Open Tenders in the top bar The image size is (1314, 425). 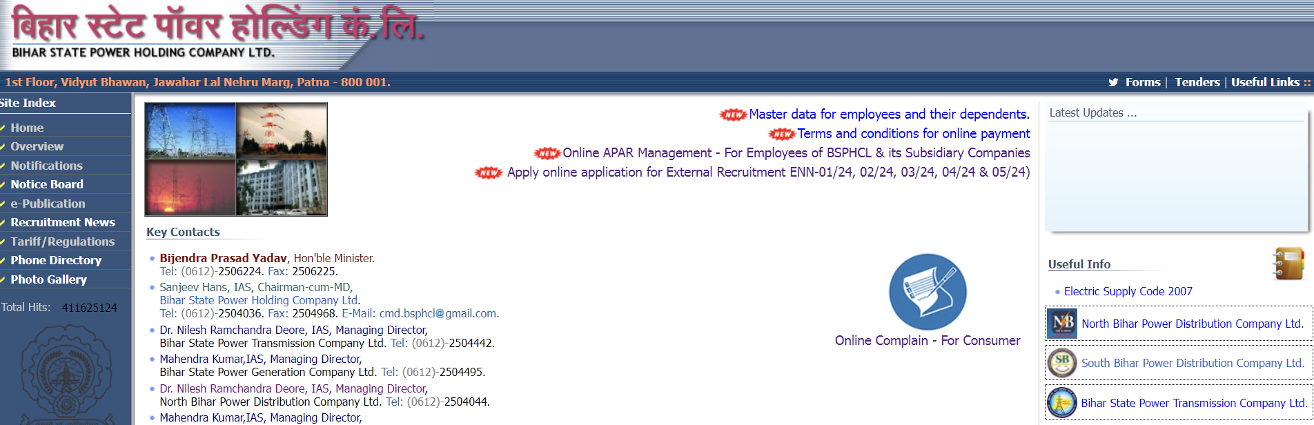[1197, 82]
